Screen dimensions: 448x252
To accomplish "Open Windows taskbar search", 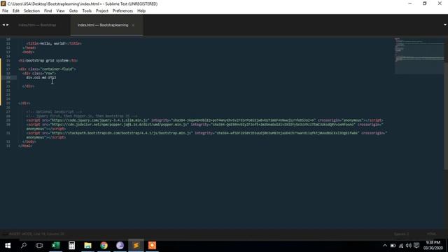I will point(24,246).
